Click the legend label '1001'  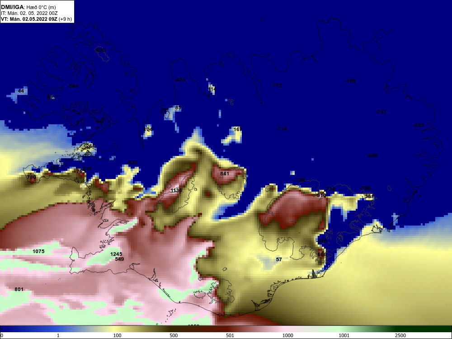click(x=344, y=335)
